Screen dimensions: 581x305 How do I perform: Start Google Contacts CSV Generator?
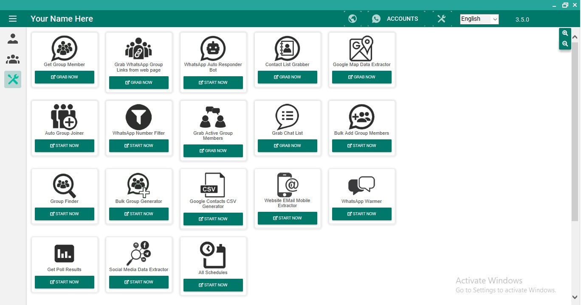(213, 219)
